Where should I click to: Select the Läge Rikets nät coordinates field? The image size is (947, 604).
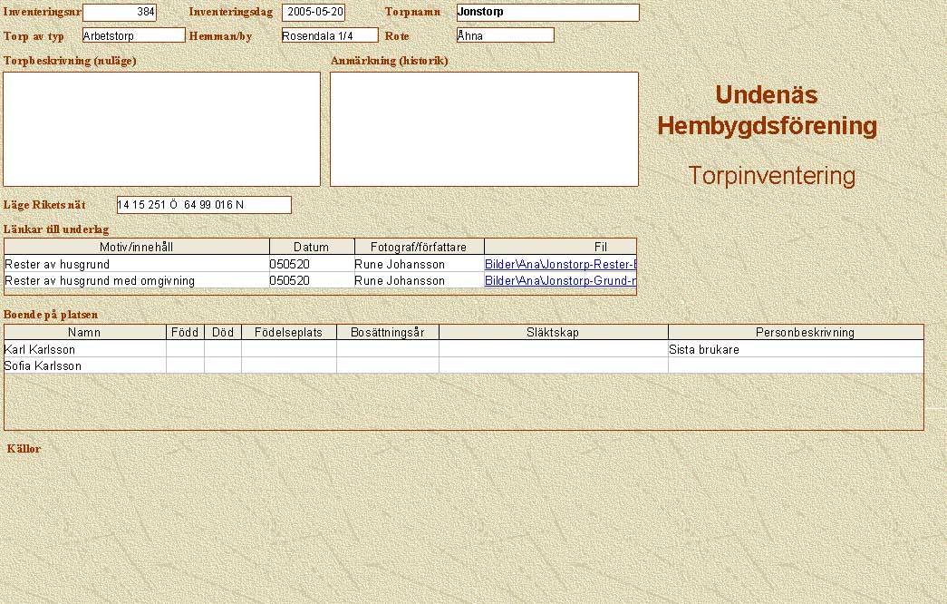pos(204,205)
